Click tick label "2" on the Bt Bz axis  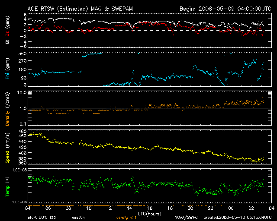point(25,25)
